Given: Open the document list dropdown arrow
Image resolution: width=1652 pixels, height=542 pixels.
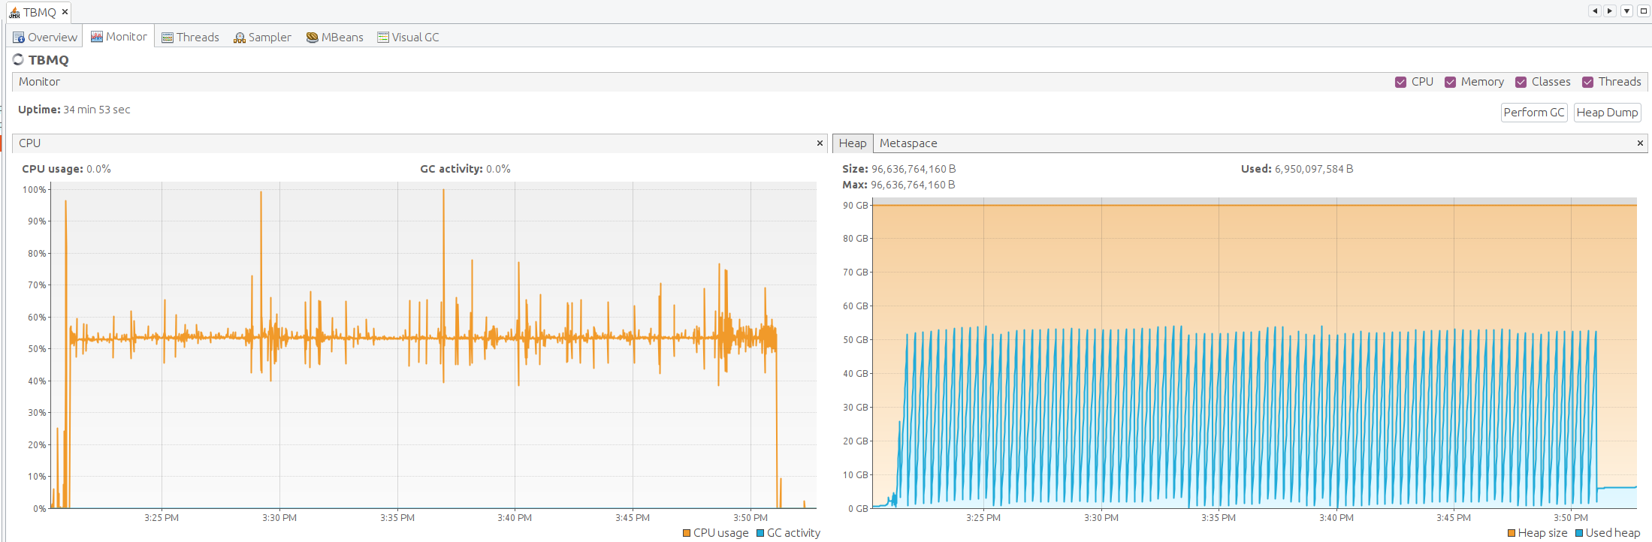Looking at the screenshot, I should 1626,11.
